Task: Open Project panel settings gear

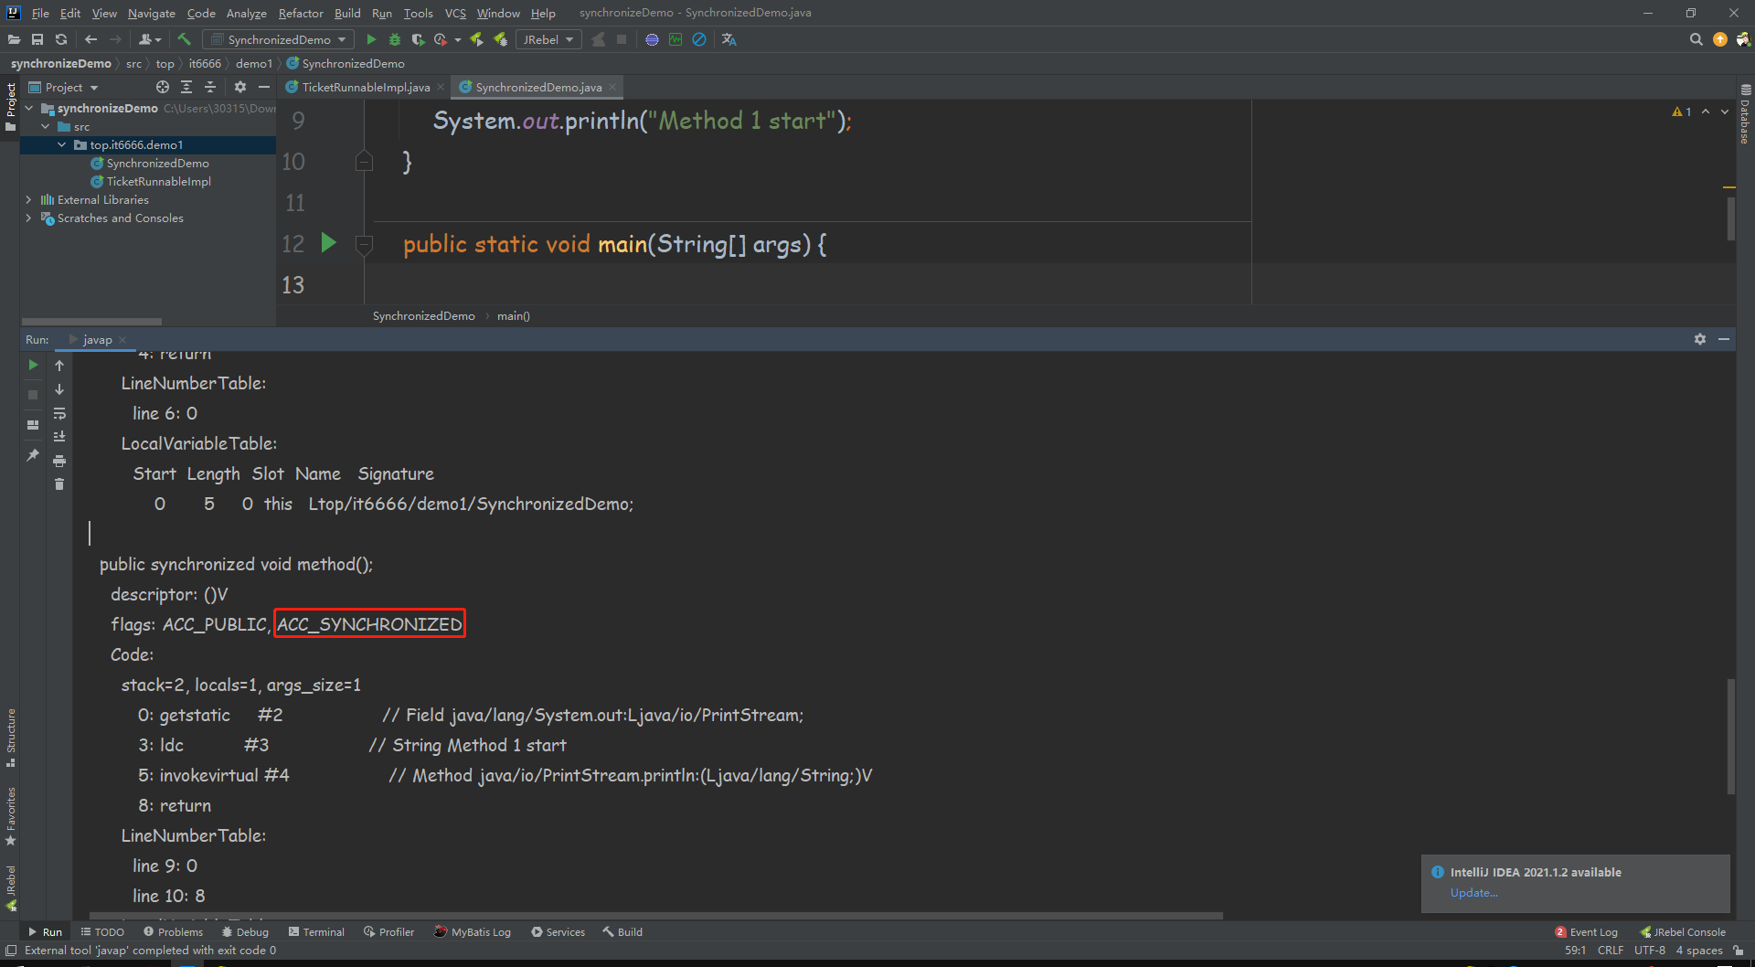Action: click(x=240, y=87)
